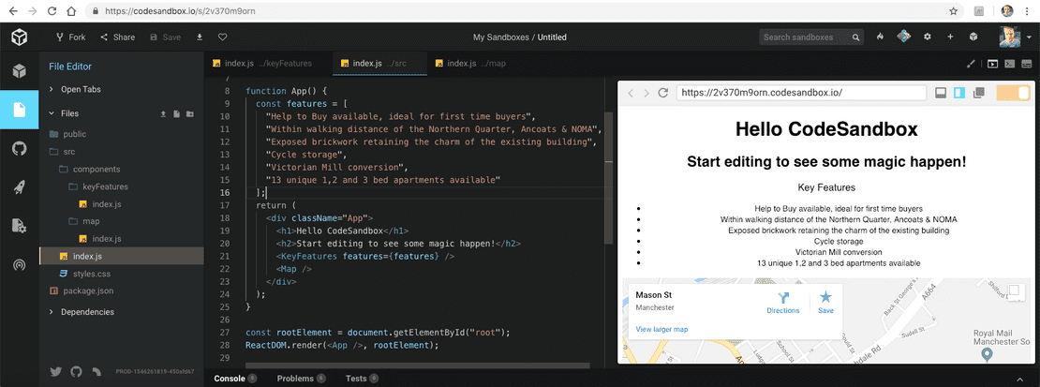Toggle bottom dock preview layout icon

click(940, 93)
